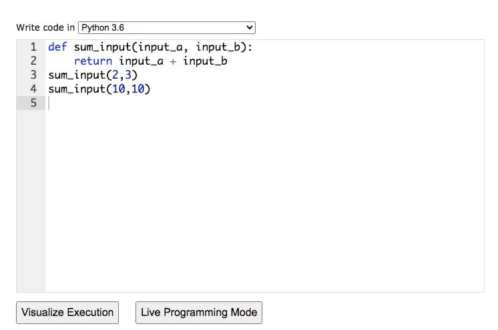Click the "def" keyword on line 1

click(x=56, y=47)
